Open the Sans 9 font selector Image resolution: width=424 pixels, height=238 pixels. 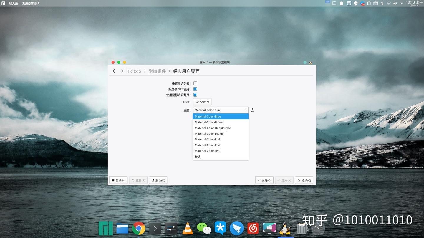click(x=202, y=102)
